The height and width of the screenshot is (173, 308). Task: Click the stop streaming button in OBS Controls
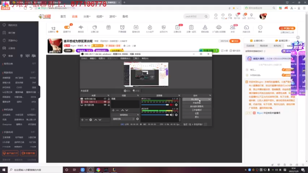coord(195,100)
